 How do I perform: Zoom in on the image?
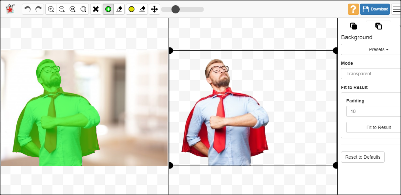coord(51,9)
